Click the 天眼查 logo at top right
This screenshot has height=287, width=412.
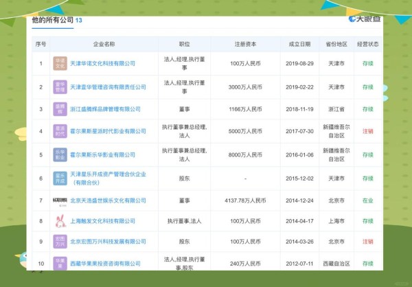[x=365, y=19]
